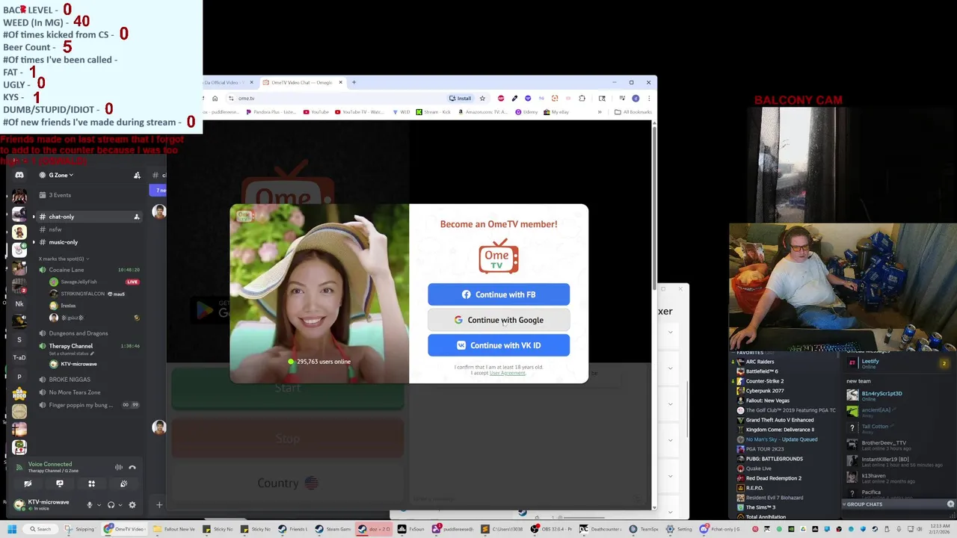The height and width of the screenshot is (538, 957).
Task: Open the My eBay bookmark
Action: tap(557, 112)
